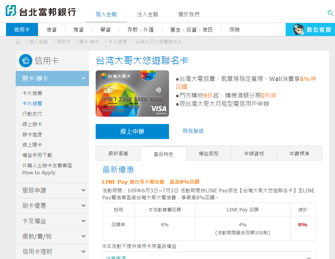Click the 最新優惠 section heading

coord(118,170)
